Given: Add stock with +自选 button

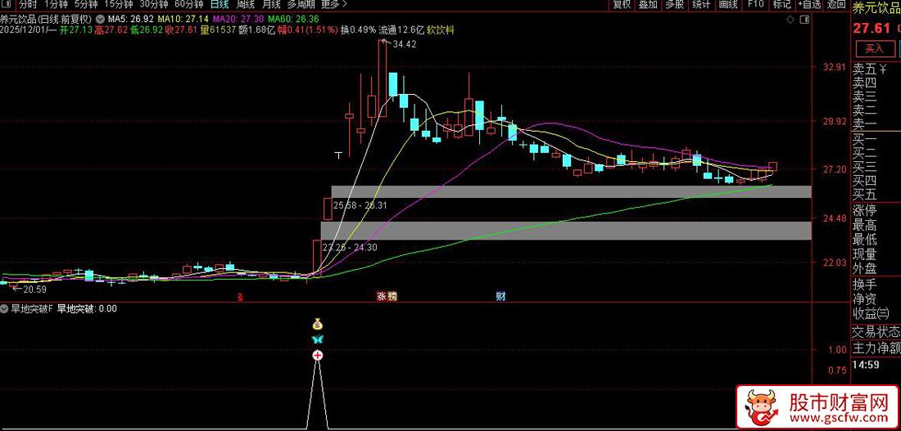Looking at the screenshot, I should pos(809,5).
